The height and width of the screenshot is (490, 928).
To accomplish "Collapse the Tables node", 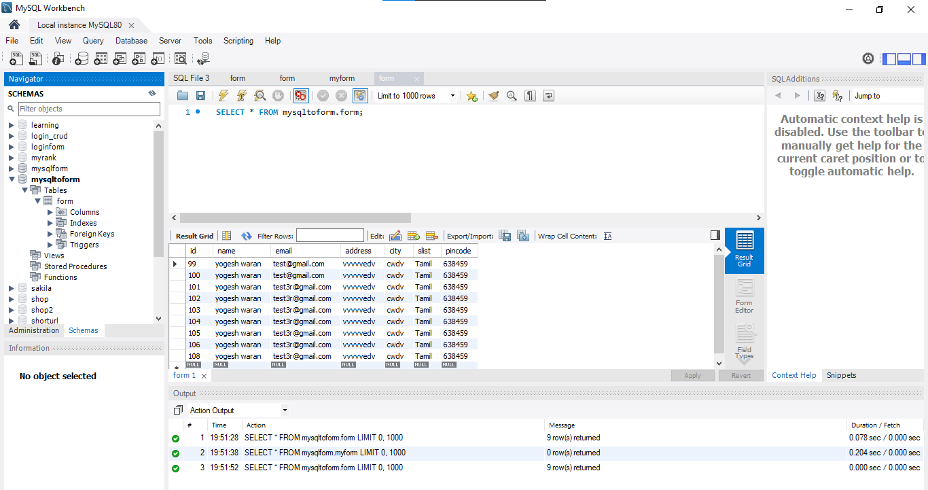I will (24, 190).
